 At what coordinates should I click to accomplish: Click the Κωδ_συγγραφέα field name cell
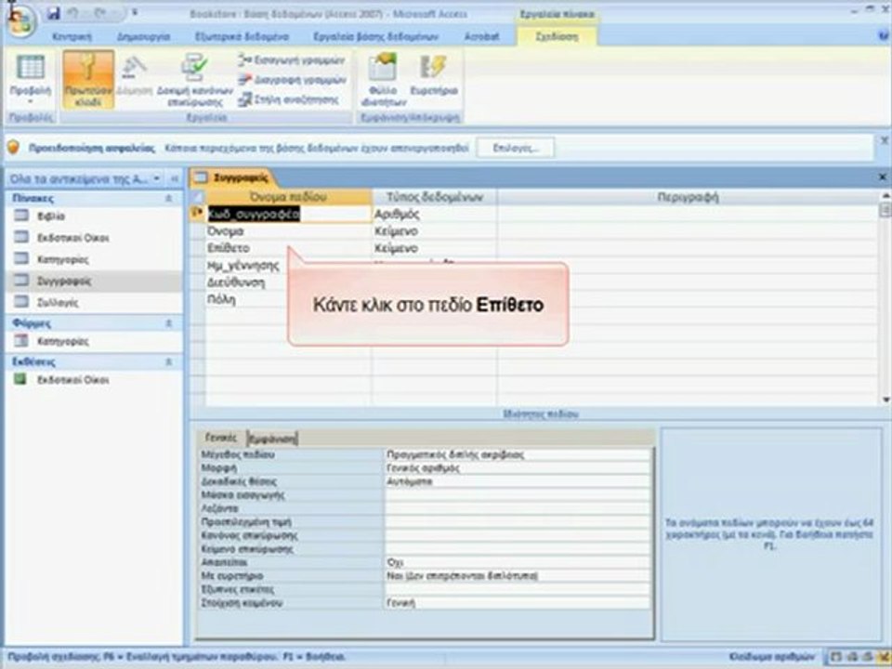pyautogui.click(x=288, y=214)
